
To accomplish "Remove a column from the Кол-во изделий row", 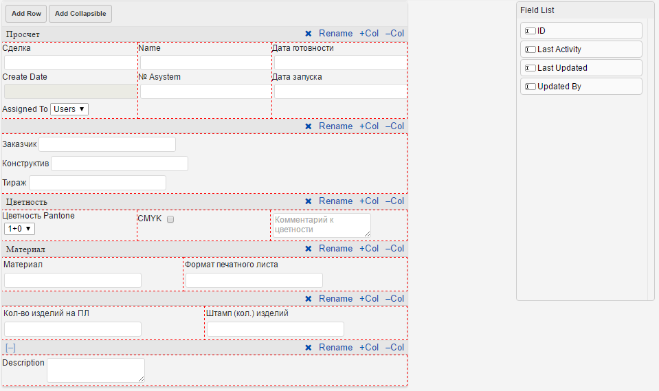I will [x=394, y=298].
